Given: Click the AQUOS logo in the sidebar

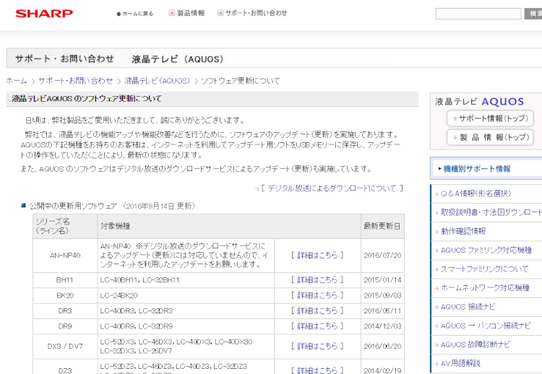Looking at the screenshot, I should point(502,102).
